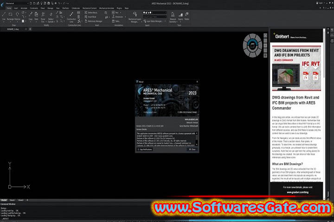
Task: Open Mechanical Layers Manager
Action: coord(135,17)
